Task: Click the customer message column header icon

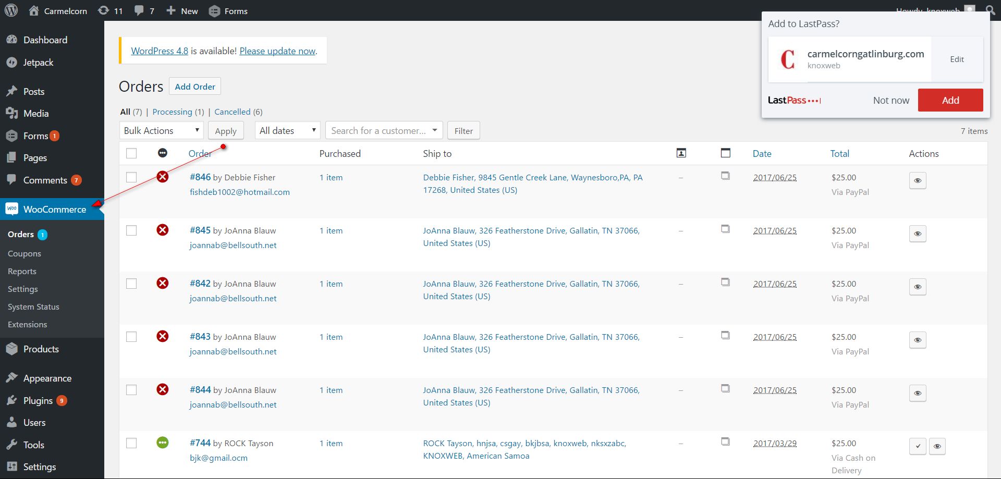Action: (681, 153)
